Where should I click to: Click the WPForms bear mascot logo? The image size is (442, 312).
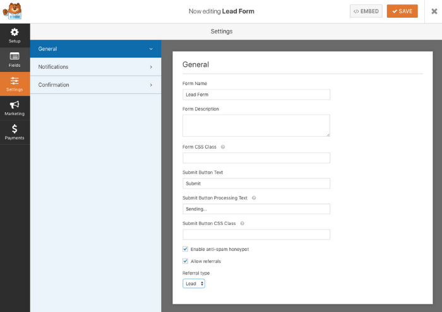15,11
